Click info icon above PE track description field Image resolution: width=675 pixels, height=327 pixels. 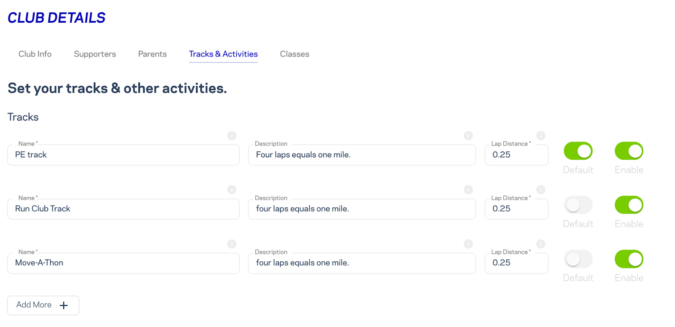click(x=468, y=136)
